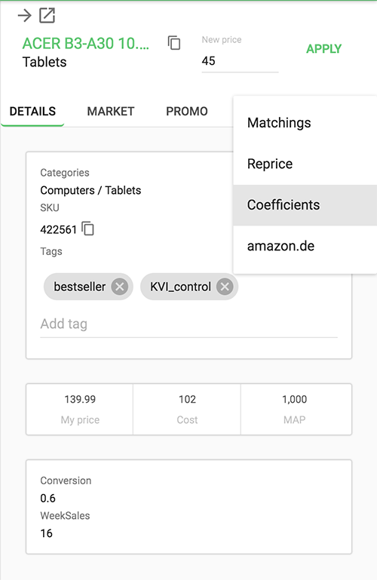Image resolution: width=377 pixels, height=580 pixels.
Task: Select the DETAILS tab
Action: [x=32, y=112]
